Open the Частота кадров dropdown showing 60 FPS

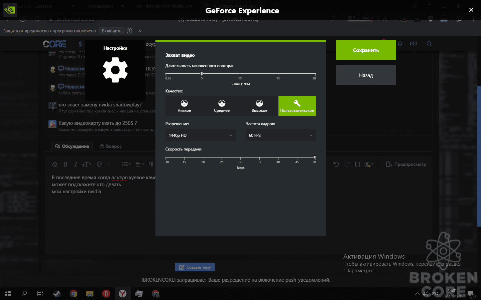tap(281, 135)
